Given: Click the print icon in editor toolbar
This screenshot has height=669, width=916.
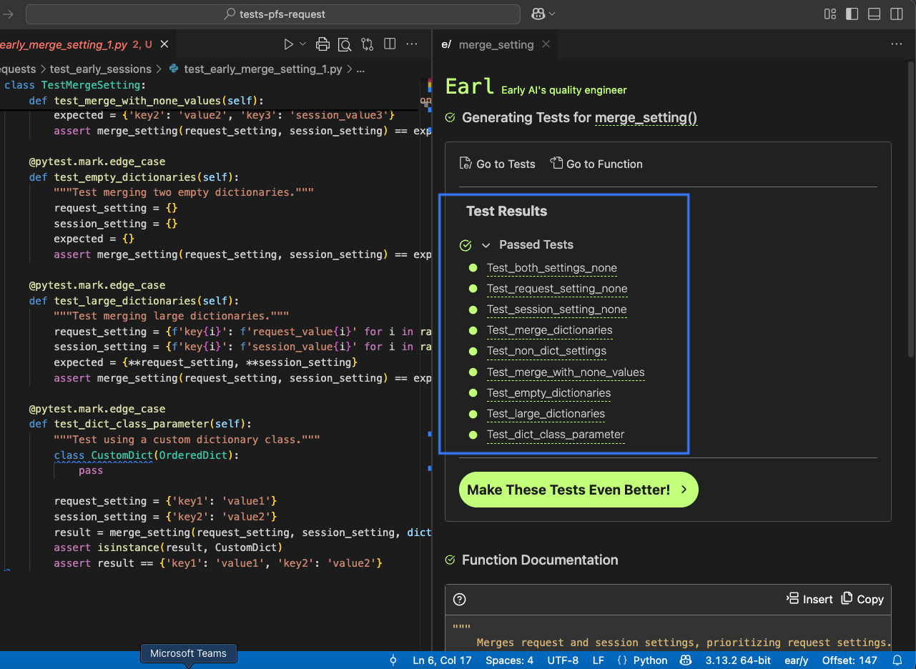Looking at the screenshot, I should [x=322, y=44].
